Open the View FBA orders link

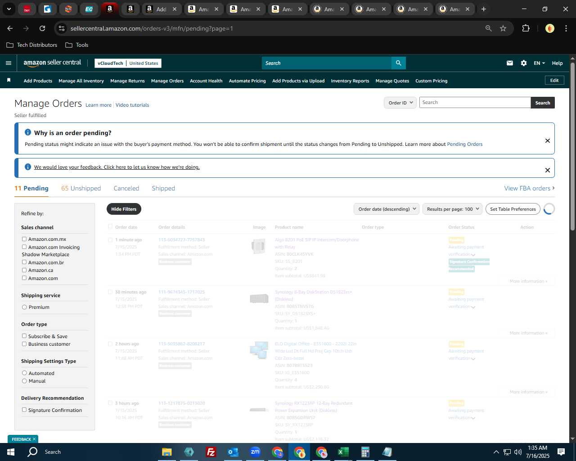coord(529,188)
